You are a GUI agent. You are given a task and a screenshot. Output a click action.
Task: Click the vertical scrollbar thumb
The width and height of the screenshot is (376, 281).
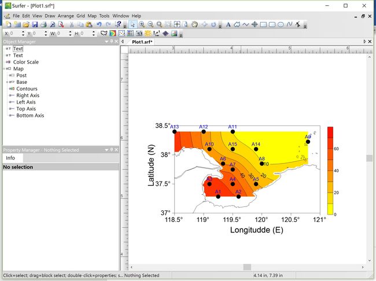coord(369,158)
